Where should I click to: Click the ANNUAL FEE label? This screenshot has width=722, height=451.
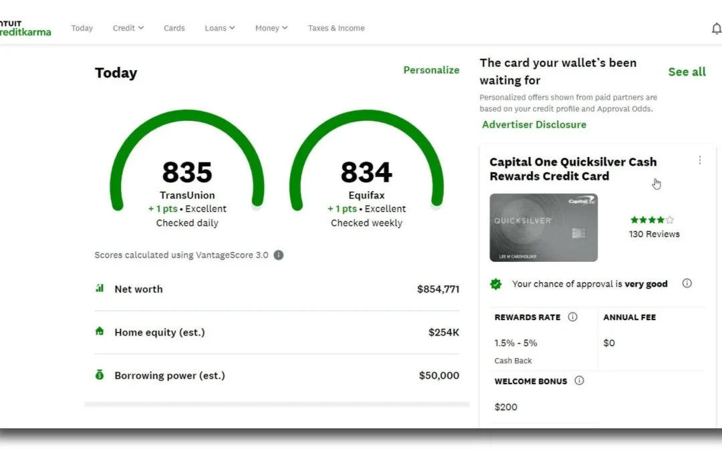[x=630, y=317]
